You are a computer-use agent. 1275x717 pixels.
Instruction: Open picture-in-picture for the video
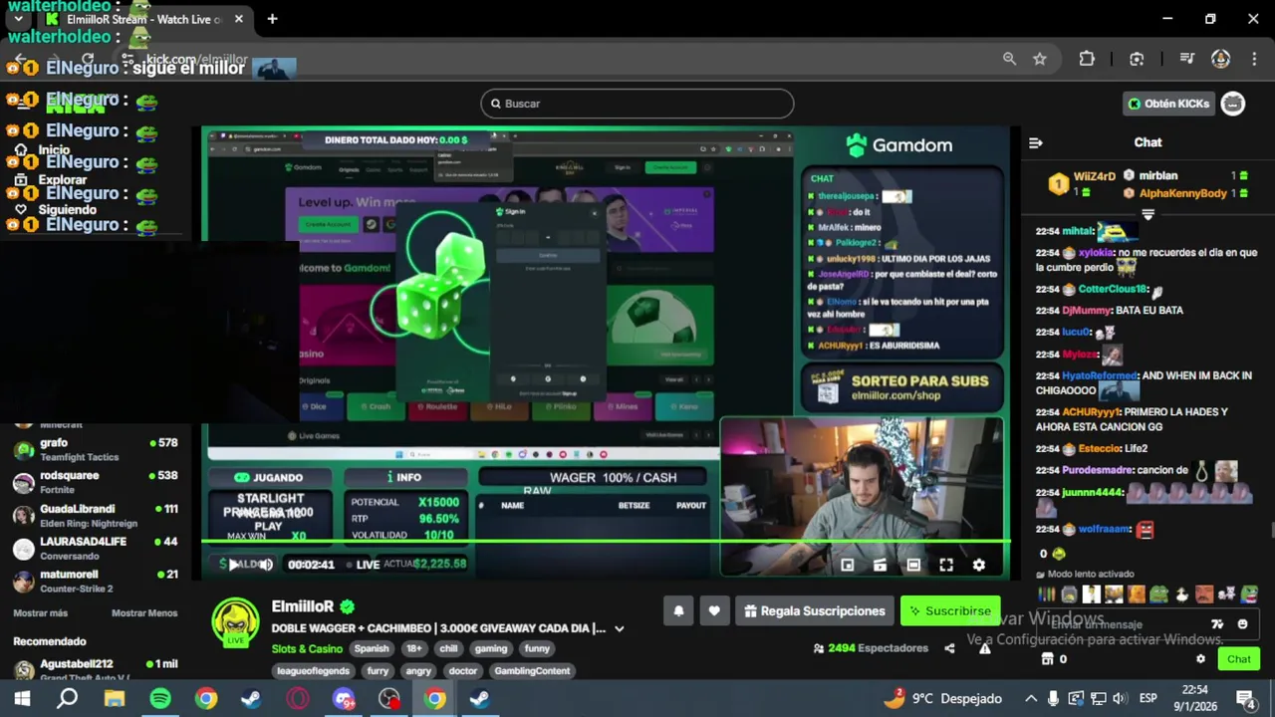(847, 565)
